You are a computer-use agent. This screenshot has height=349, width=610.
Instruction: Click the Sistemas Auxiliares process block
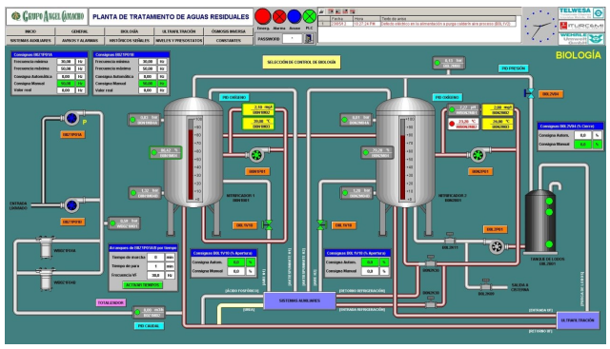(x=299, y=301)
